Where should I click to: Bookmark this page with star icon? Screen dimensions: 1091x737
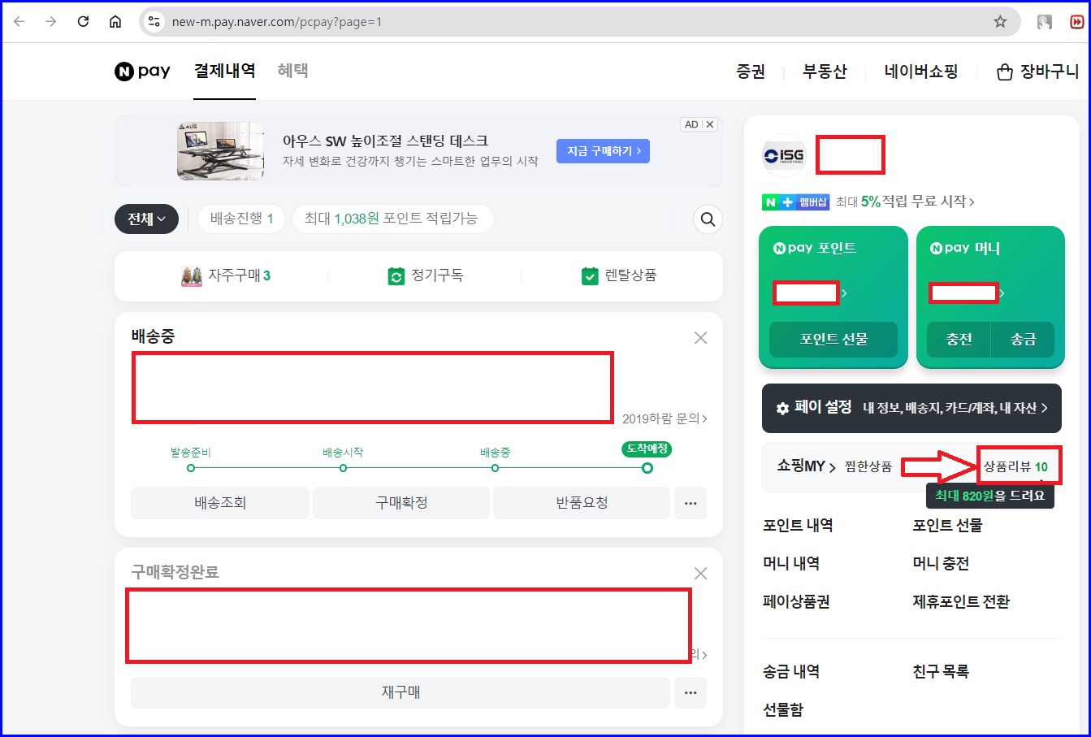coord(1000,22)
